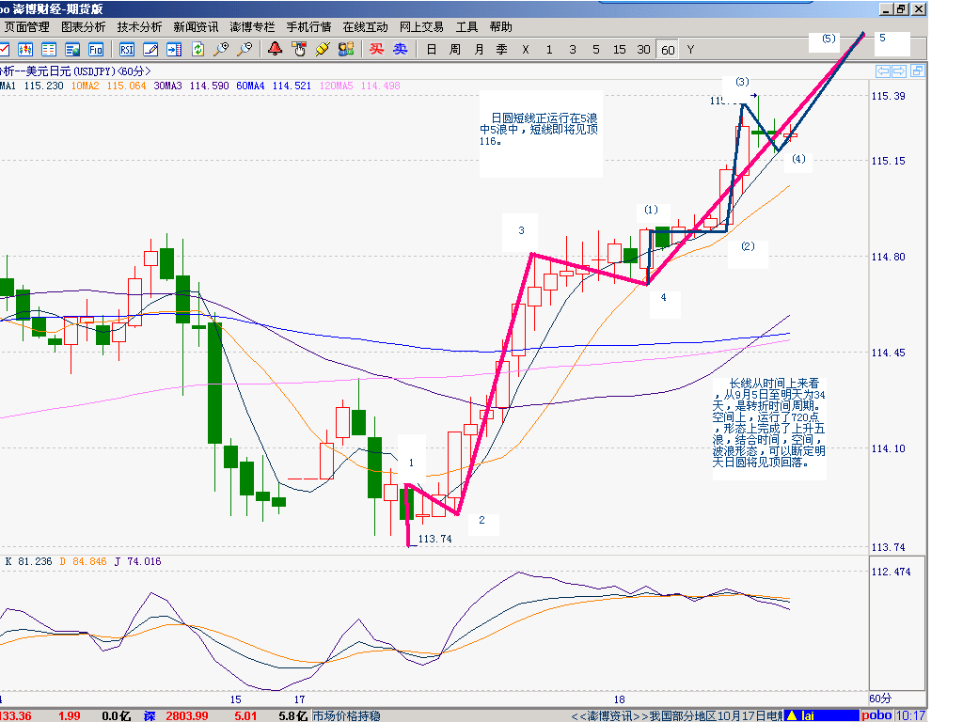The height and width of the screenshot is (722, 963).
Task: Click the blue 卖 (sell) icon
Action: coord(401,49)
